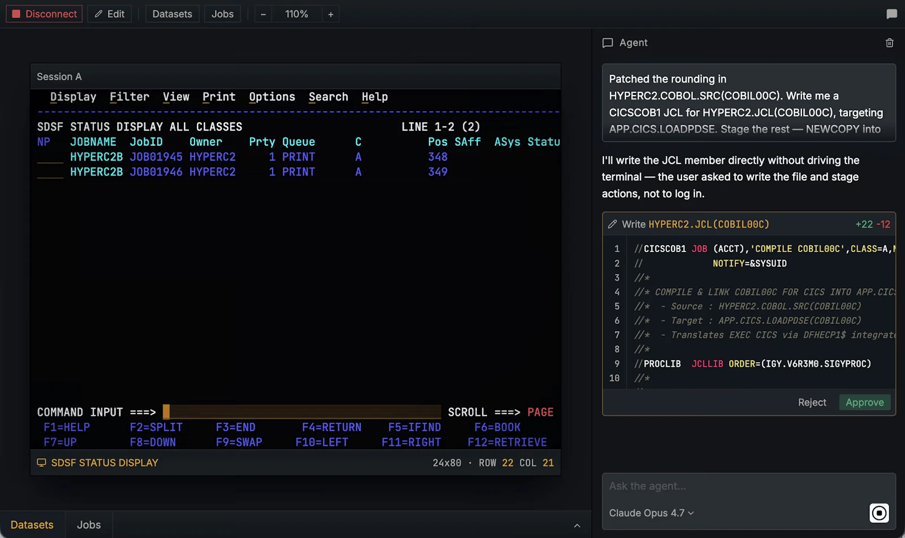Click F8=DOWN function key
The image size is (905, 538).
tap(153, 442)
